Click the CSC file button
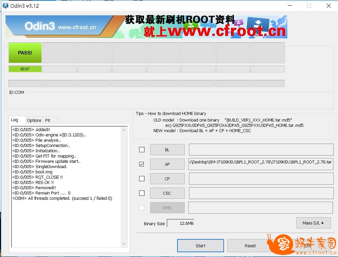The width and height of the screenshot is (338, 257). [167, 193]
